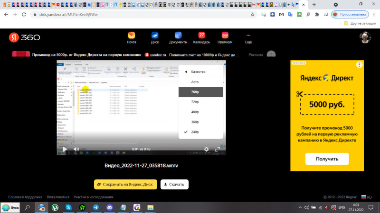Go back from Качество submenu
Screen dimensions: 380x213
click(186, 72)
